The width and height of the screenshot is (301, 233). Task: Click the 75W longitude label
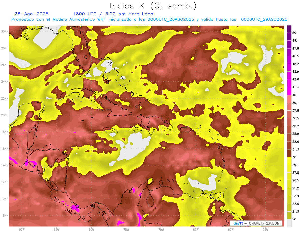[126, 230]
